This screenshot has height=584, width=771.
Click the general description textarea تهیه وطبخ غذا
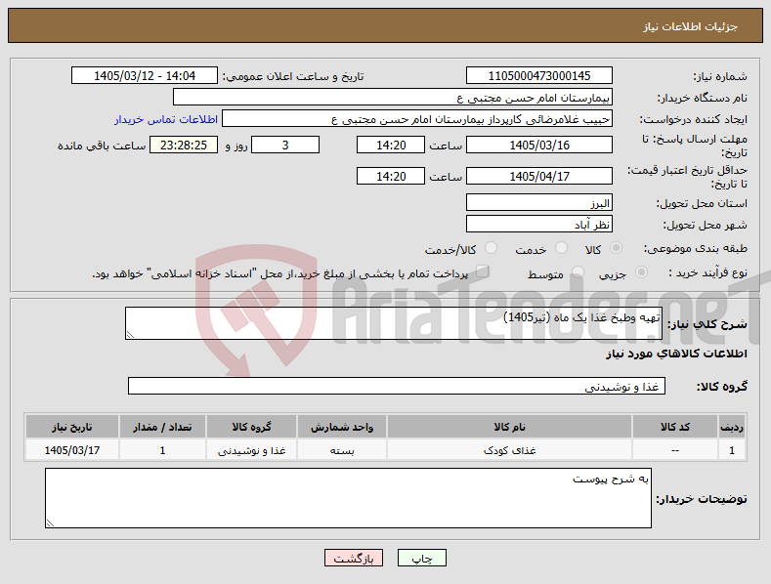[x=394, y=323]
